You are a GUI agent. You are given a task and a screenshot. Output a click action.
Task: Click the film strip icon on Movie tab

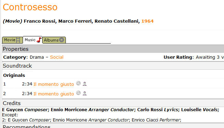coord(18,40)
